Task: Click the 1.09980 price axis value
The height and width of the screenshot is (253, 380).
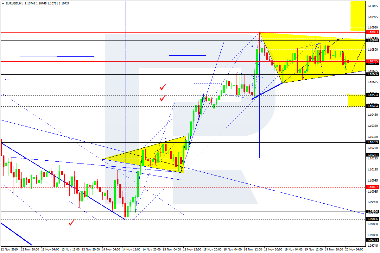Action: pyautogui.click(x=373, y=202)
